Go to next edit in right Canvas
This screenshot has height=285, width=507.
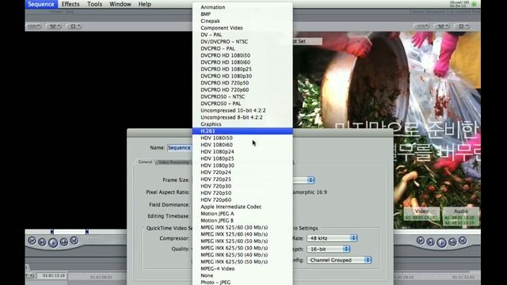click(x=463, y=241)
